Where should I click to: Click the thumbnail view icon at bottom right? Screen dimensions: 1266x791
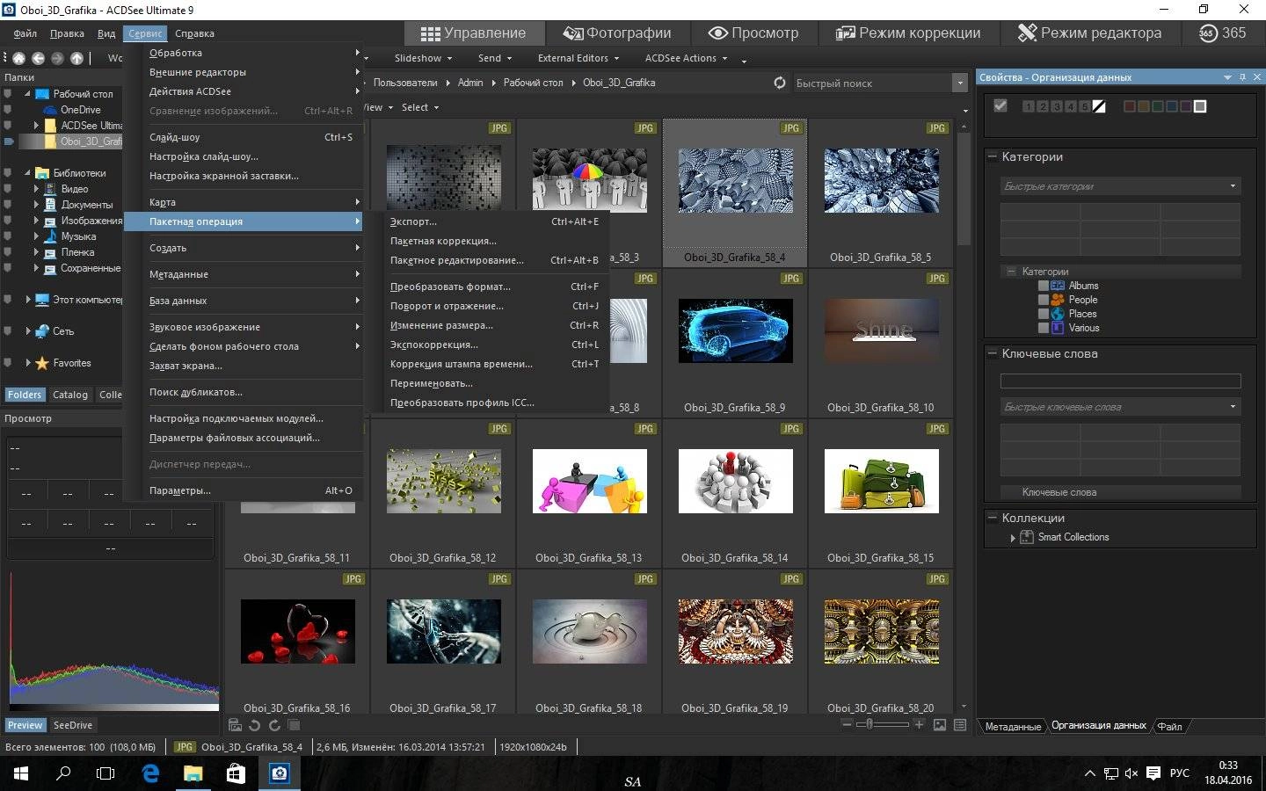point(940,725)
